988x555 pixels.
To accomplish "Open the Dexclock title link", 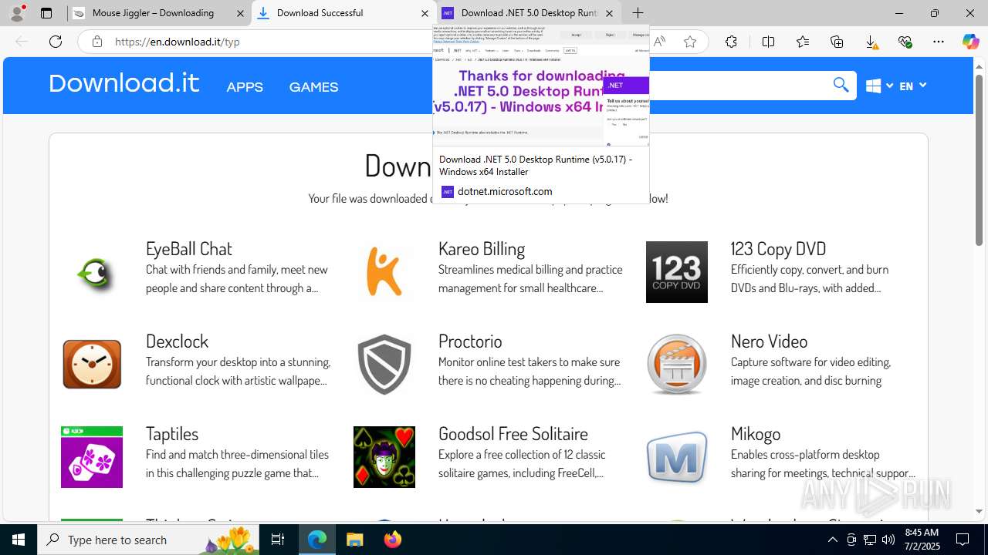I will 178,341.
